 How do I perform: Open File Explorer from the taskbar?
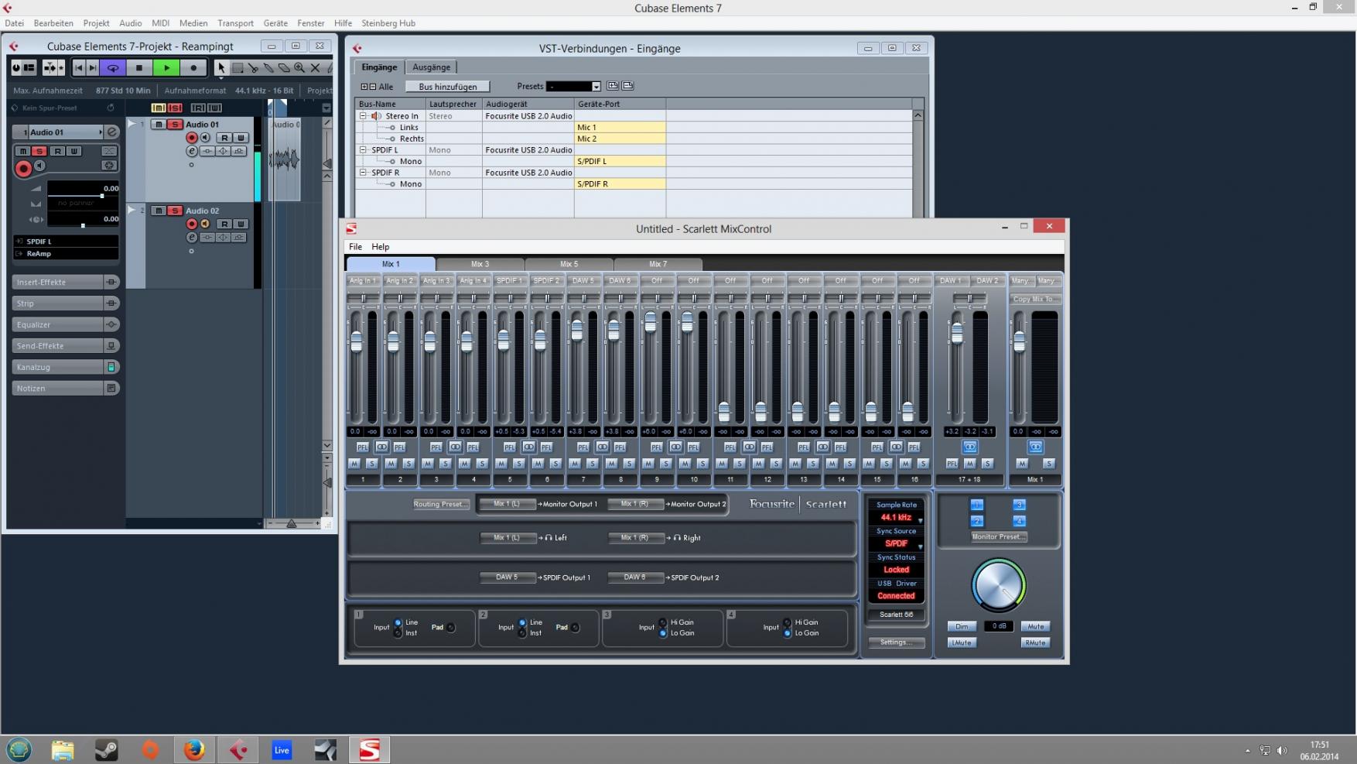(x=63, y=749)
